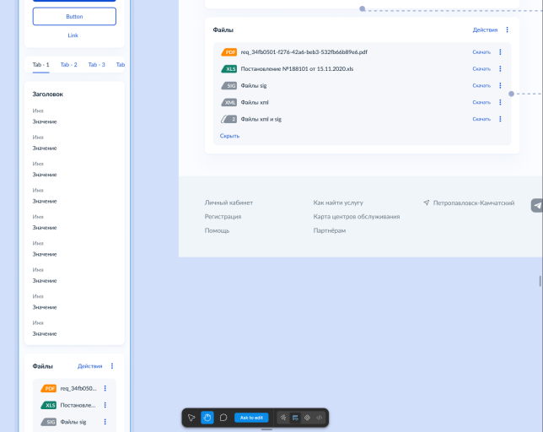Screen dimensions: 543x432
Task: Click the paper-plane icon button at right edge
Action: [537, 205]
